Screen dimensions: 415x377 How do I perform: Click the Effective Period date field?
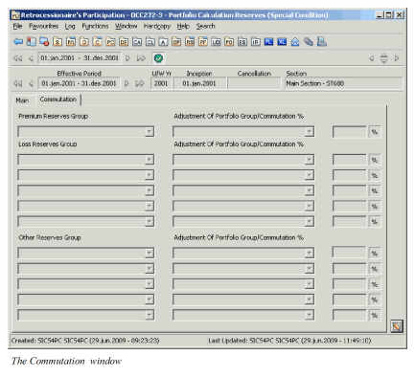[x=79, y=83]
